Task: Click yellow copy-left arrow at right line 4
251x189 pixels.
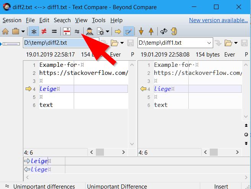Action: (143, 89)
